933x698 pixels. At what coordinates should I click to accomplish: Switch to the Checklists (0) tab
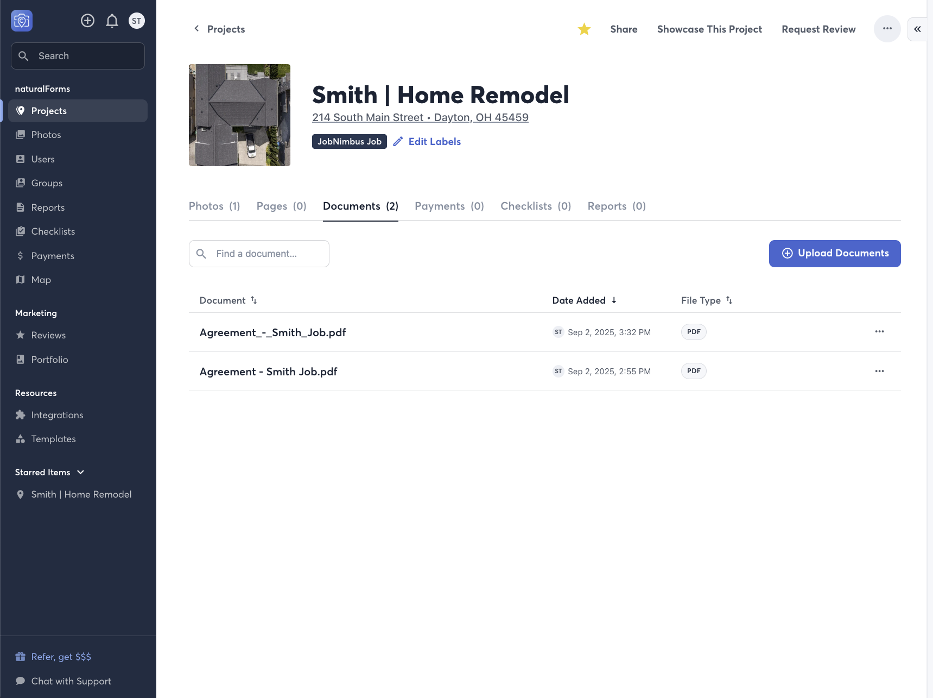click(x=536, y=206)
